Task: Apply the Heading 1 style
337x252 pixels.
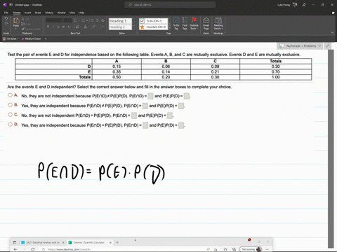Action: 120,21
